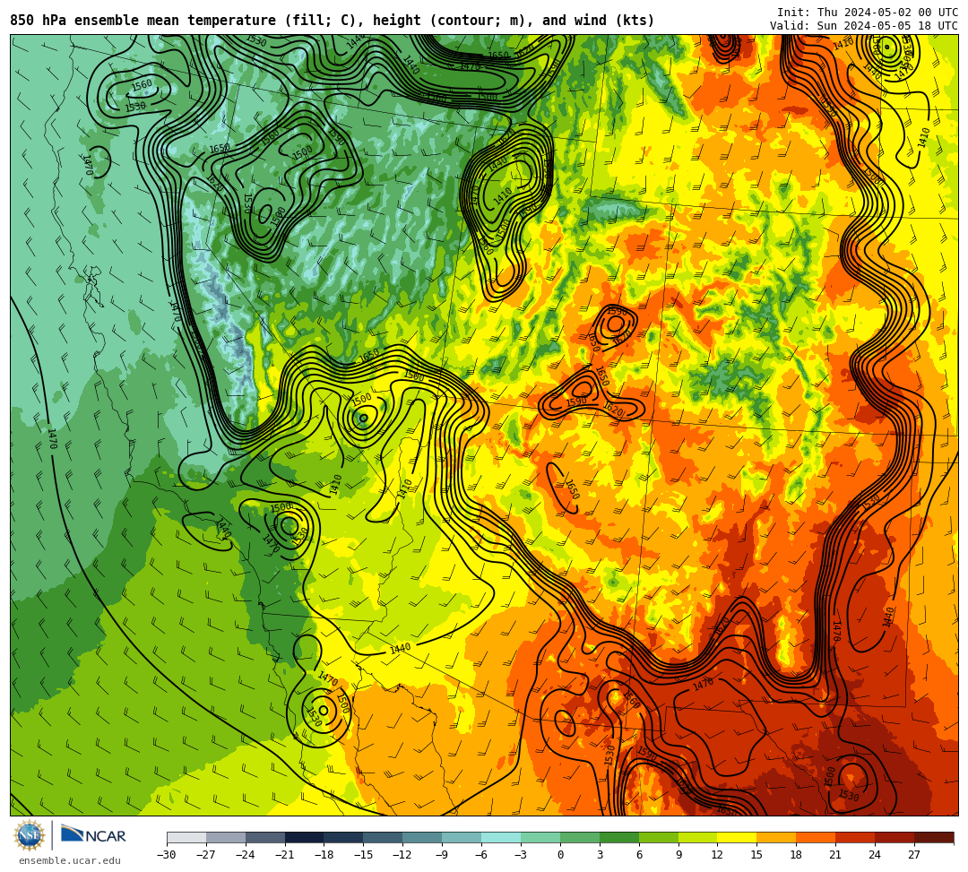968x872 pixels.
Task: Pick the red-orange swatch from 21 to 24
Action: coord(856,837)
